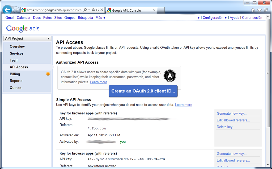Open the Búsqueda link
Image resolution: width=272 pixels, height=169 pixels.
tap(85, 18)
